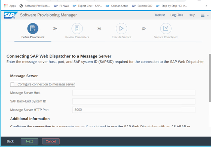211x147 pixels.
Task: Click the Message Server section heading
Action: tap(24, 76)
